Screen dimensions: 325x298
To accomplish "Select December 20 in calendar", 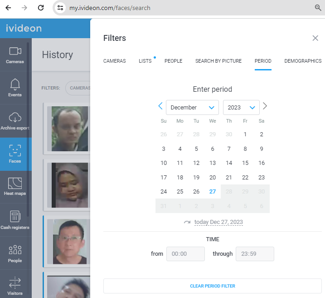I will 213,178.
